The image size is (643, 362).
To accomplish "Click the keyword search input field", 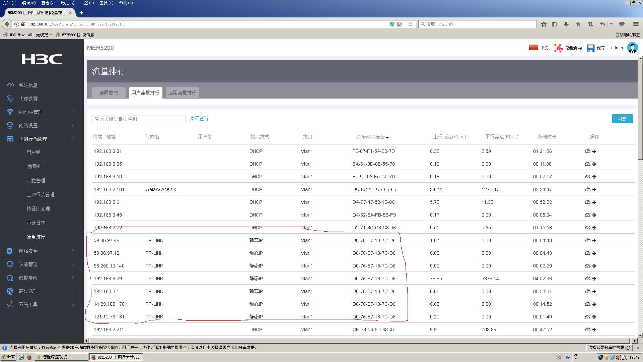I will click(139, 119).
